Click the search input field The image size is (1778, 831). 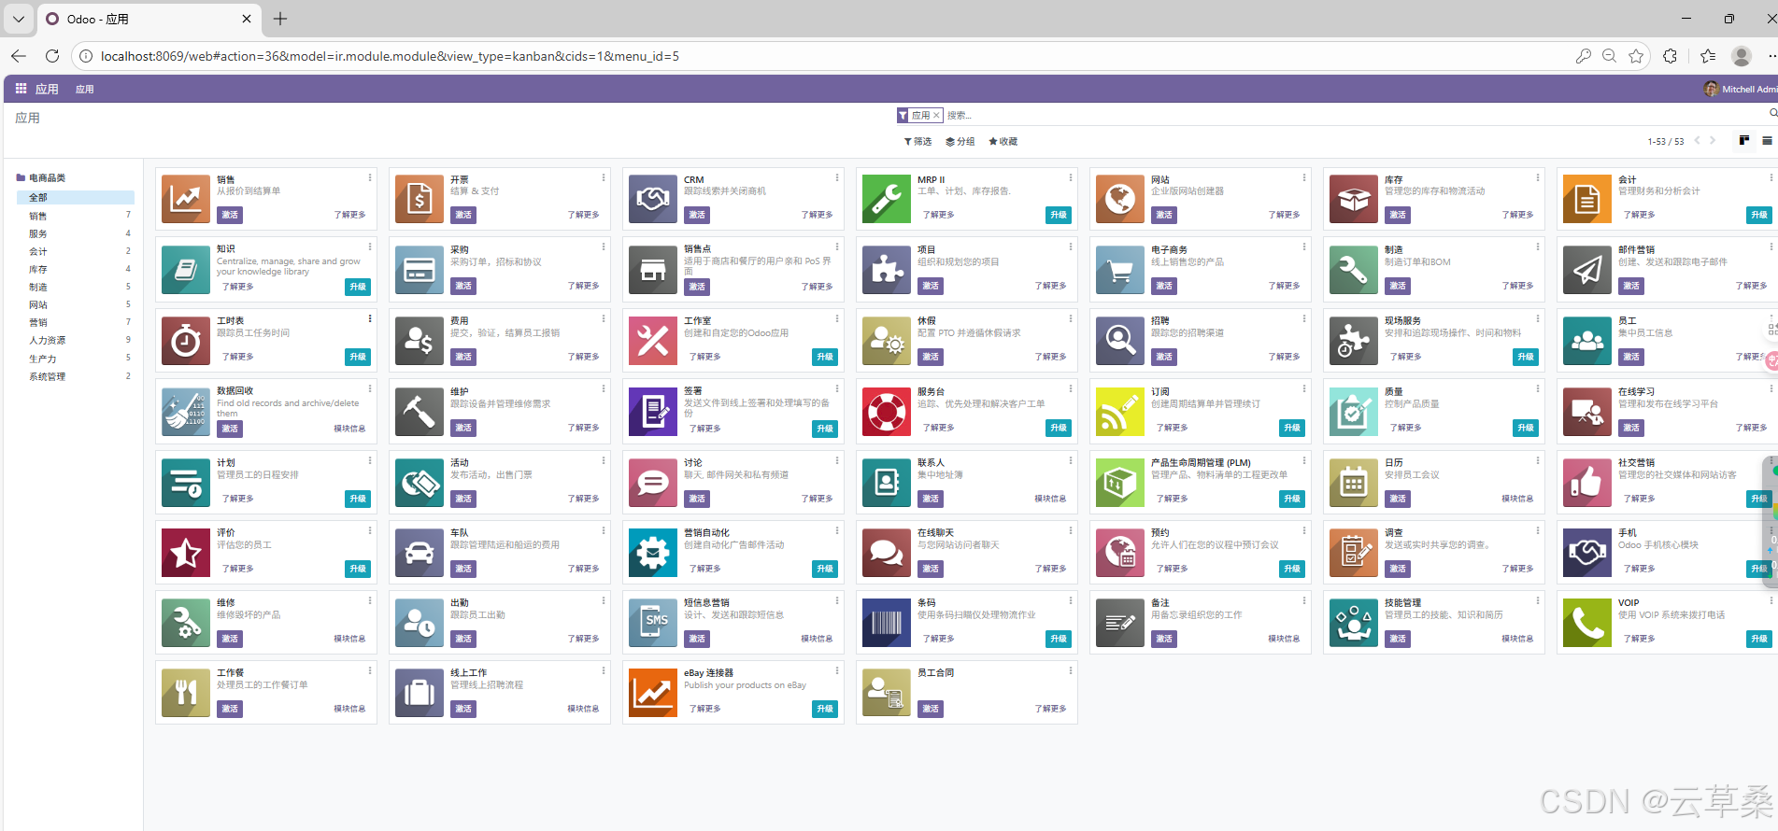[1353, 116]
